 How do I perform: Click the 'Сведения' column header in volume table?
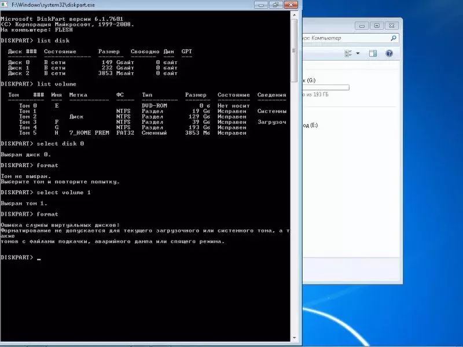pyautogui.click(x=271, y=95)
